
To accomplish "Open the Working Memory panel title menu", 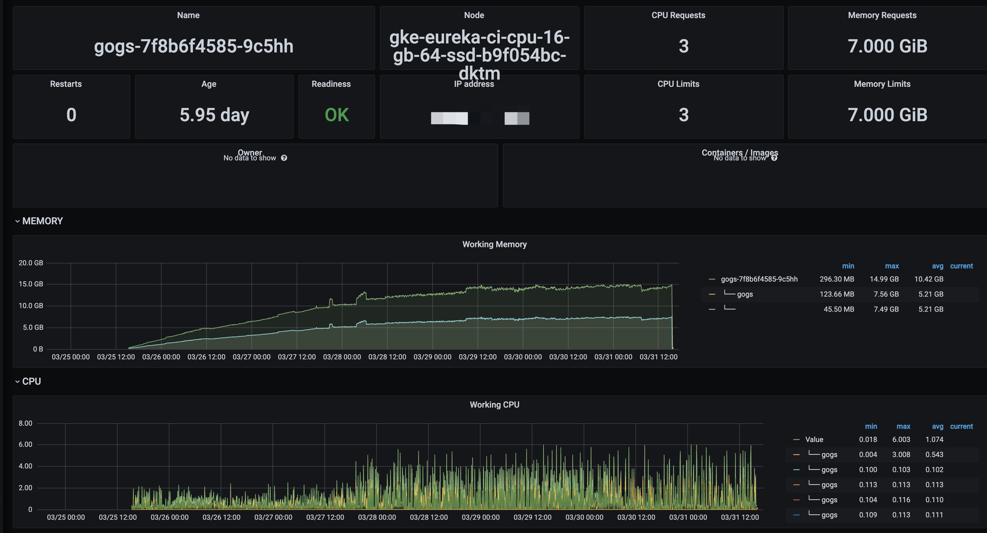I will 494,244.
